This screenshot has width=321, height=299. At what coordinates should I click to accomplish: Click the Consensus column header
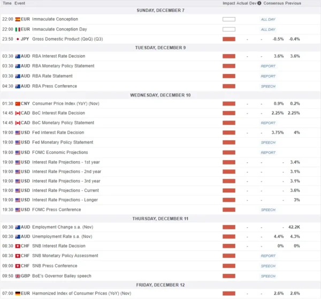click(x=274, y=3)
